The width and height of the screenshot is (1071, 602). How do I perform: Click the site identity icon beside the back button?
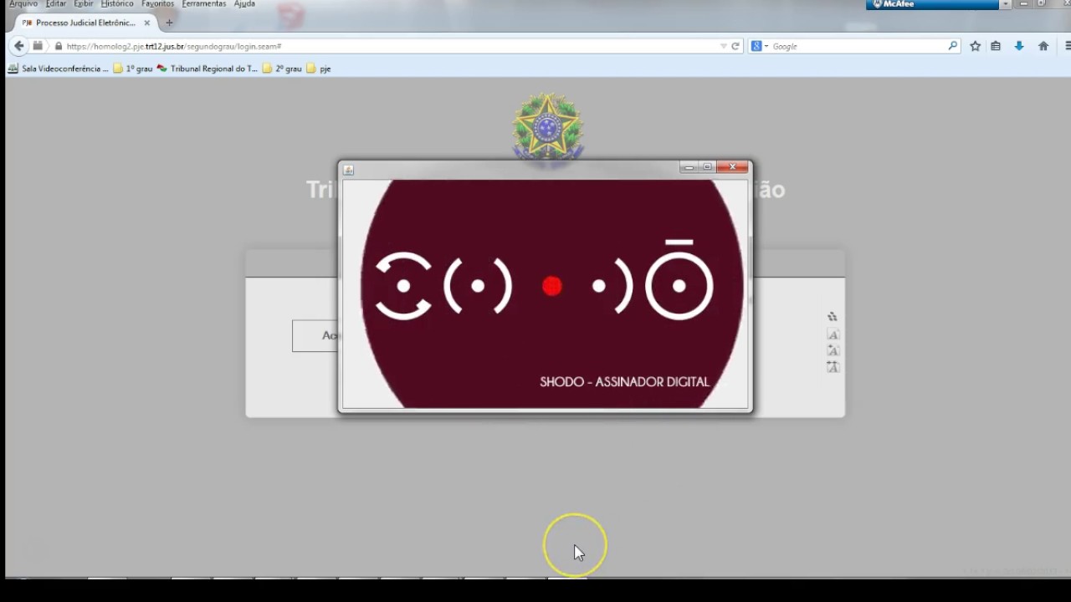(38, 46)
